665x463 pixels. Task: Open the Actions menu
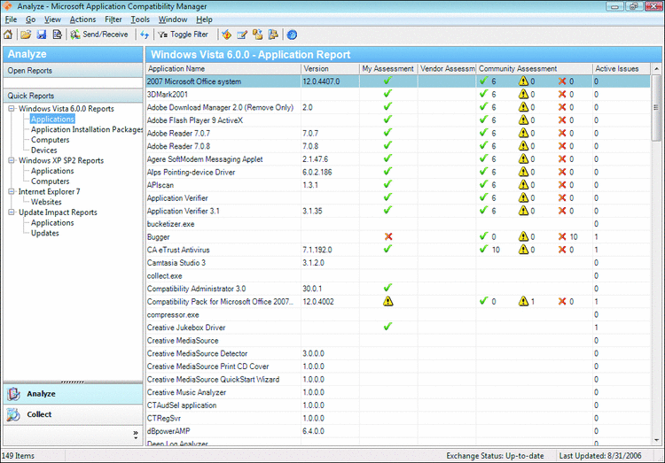pos(82,19)
